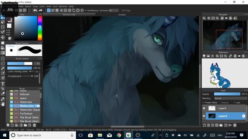Click the rainbow hue strip
248x139 pixels.
(x=40, y=28)
